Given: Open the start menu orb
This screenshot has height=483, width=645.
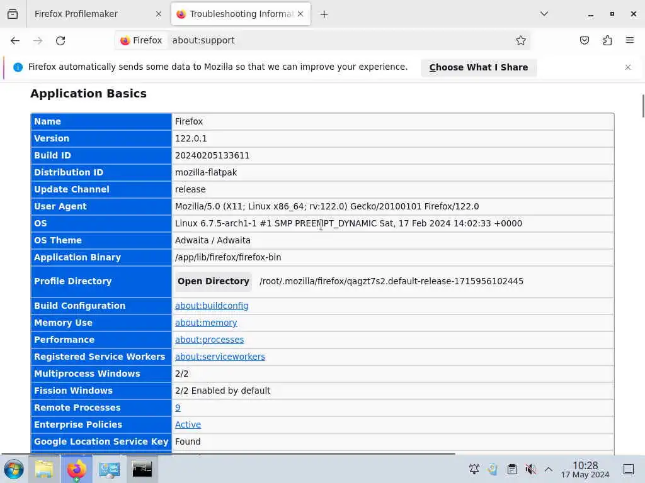Looking at the screenshot, I should point(14,469).
